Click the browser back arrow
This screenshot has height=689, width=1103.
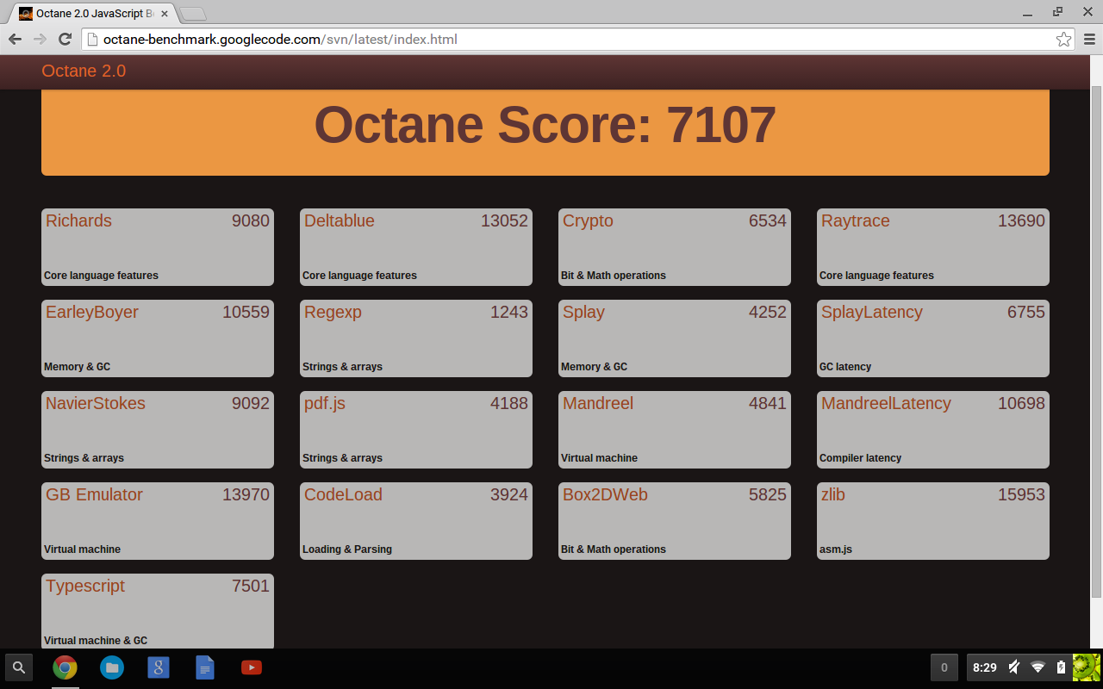pos(15,40)
